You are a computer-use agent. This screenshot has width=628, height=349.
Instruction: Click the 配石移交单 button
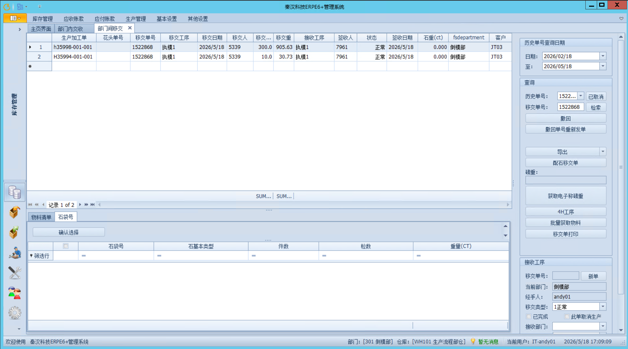click(566, 163)
